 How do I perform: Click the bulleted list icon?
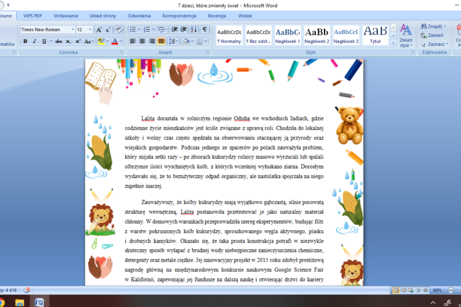coord(133,29)
